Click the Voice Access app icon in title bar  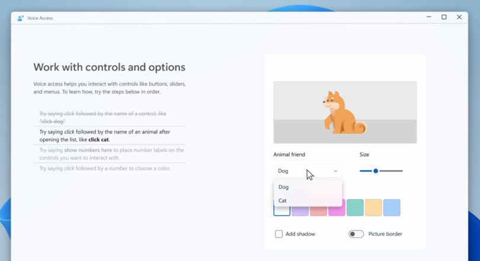point(21,18)
